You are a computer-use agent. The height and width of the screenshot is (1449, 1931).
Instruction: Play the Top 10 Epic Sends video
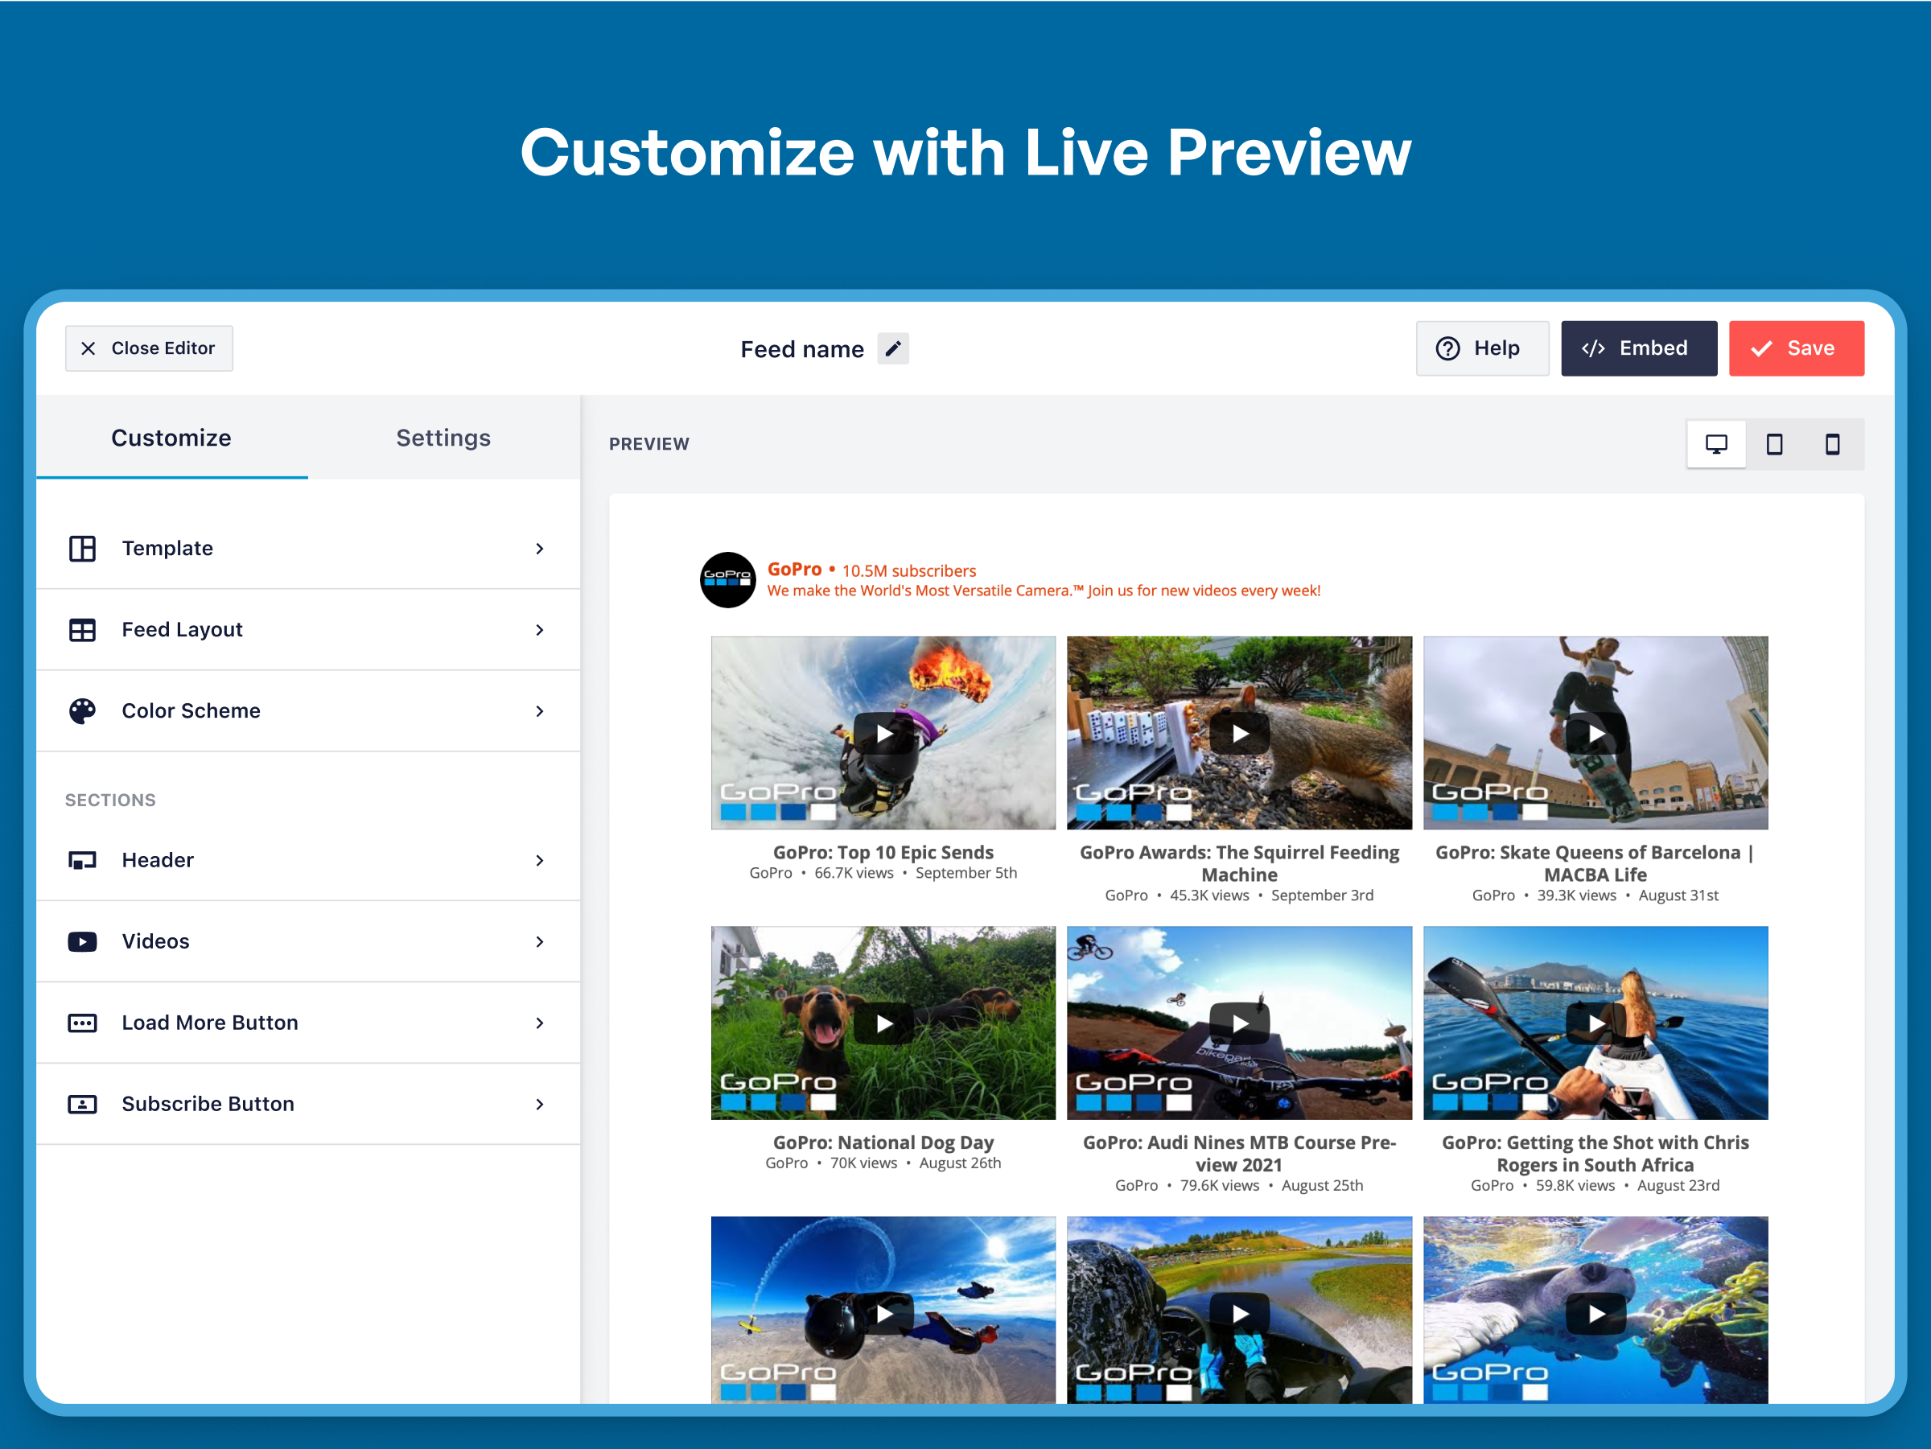pyautogui.click(x=883, y=733)
